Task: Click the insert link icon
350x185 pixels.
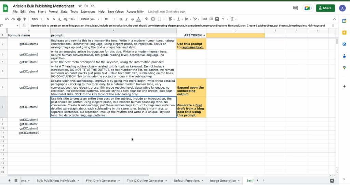Action: [x=205, y=19]
